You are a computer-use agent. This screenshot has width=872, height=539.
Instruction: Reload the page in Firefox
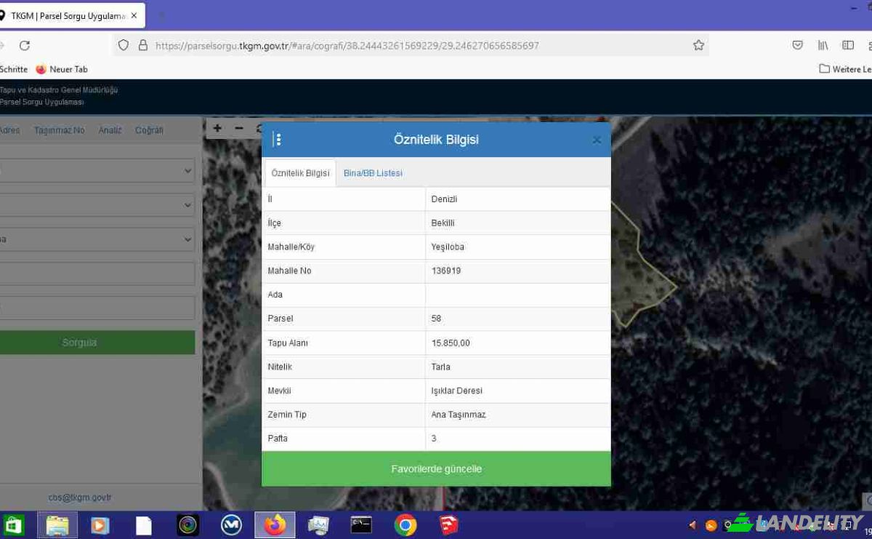point(25,45)
